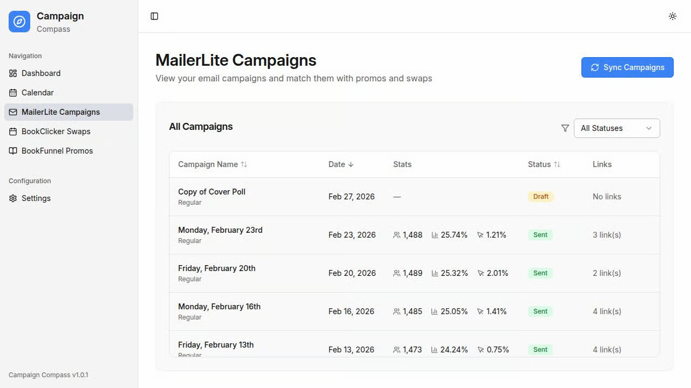This screenshot has width=691, height=388.
Task: Click the Campaign Compass logo icon
Action: click(x=19, y=22)
